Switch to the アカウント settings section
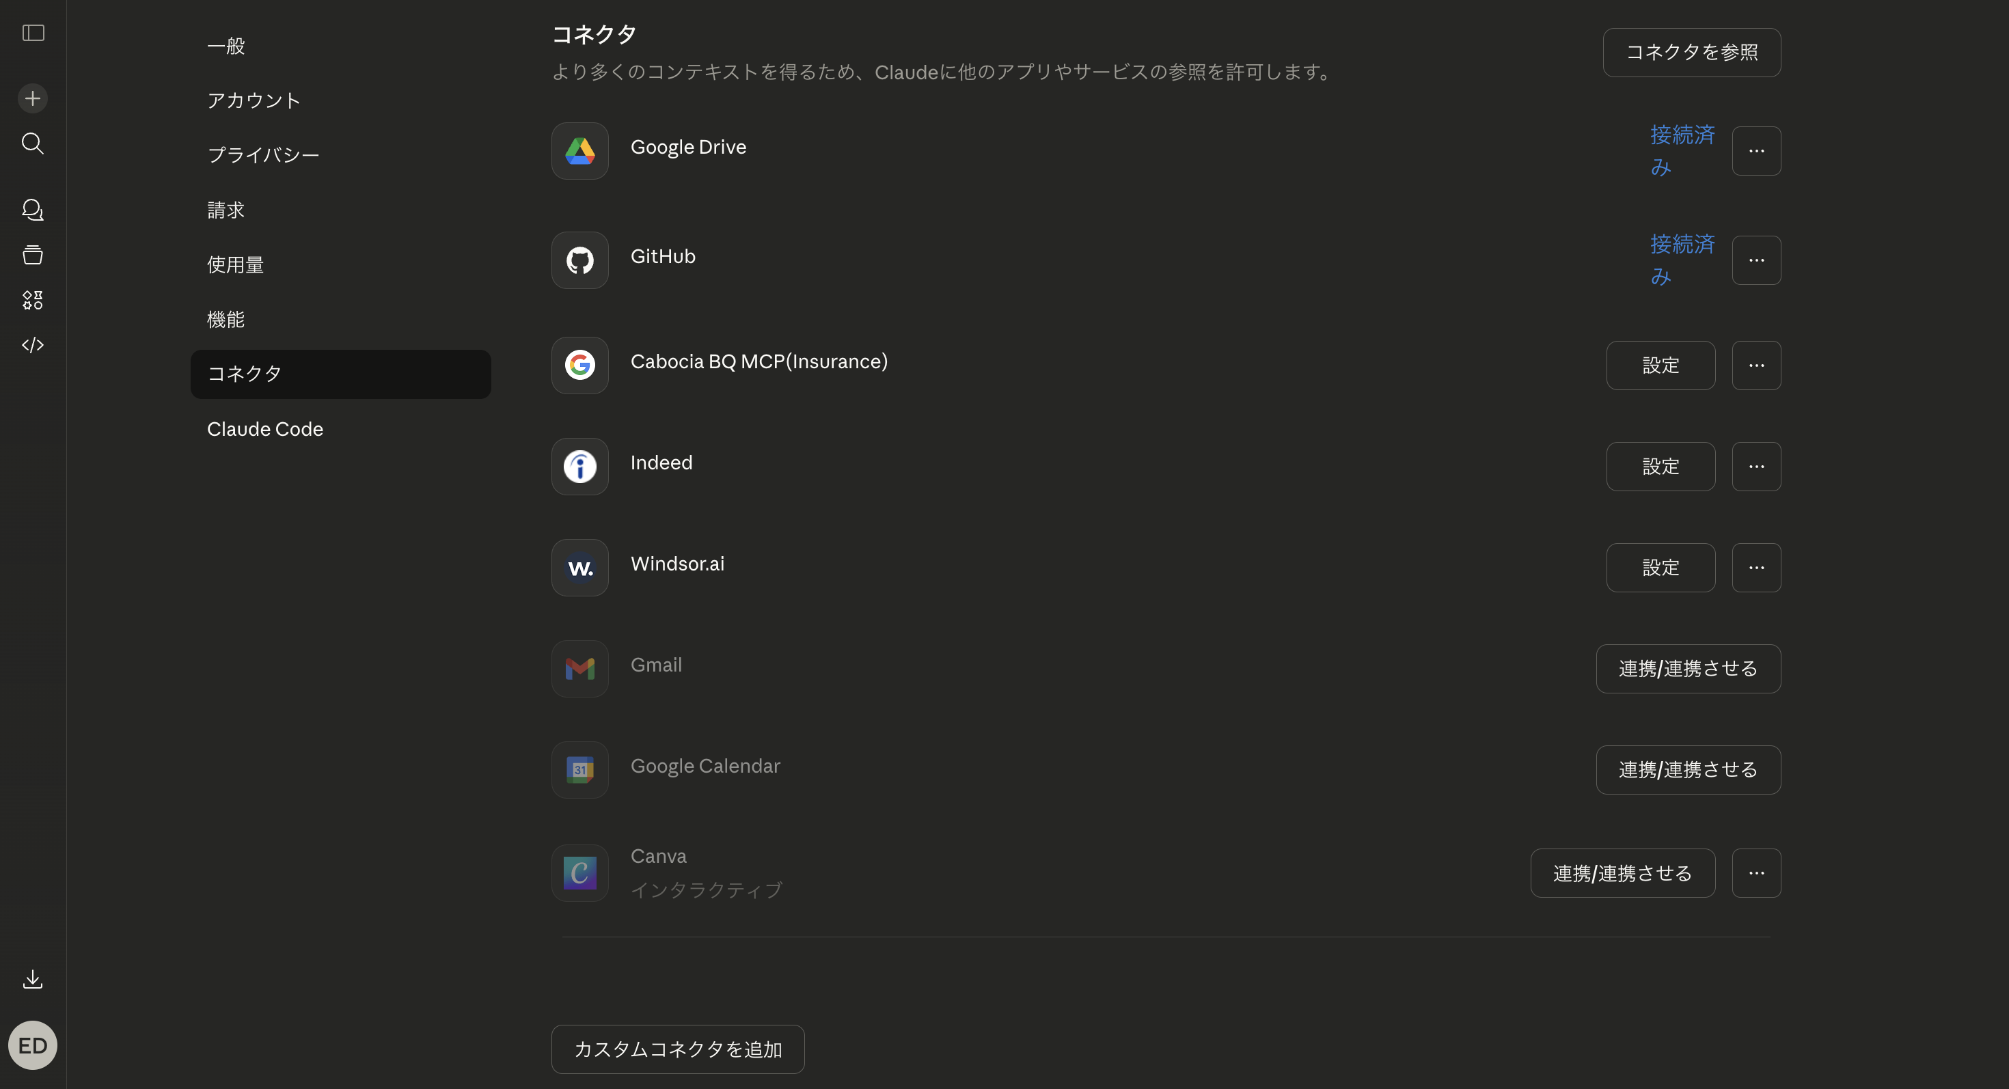Image resolution: width=2009 pixels, height=1089 pixels. pos(253,100)
